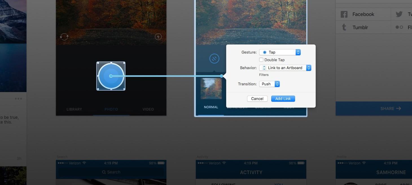Viewport: 412px width, 185px height.
Task: Open the Behavior dropdown Link to an Artboard
Action: pyautogui.click(x=285, y=68)
